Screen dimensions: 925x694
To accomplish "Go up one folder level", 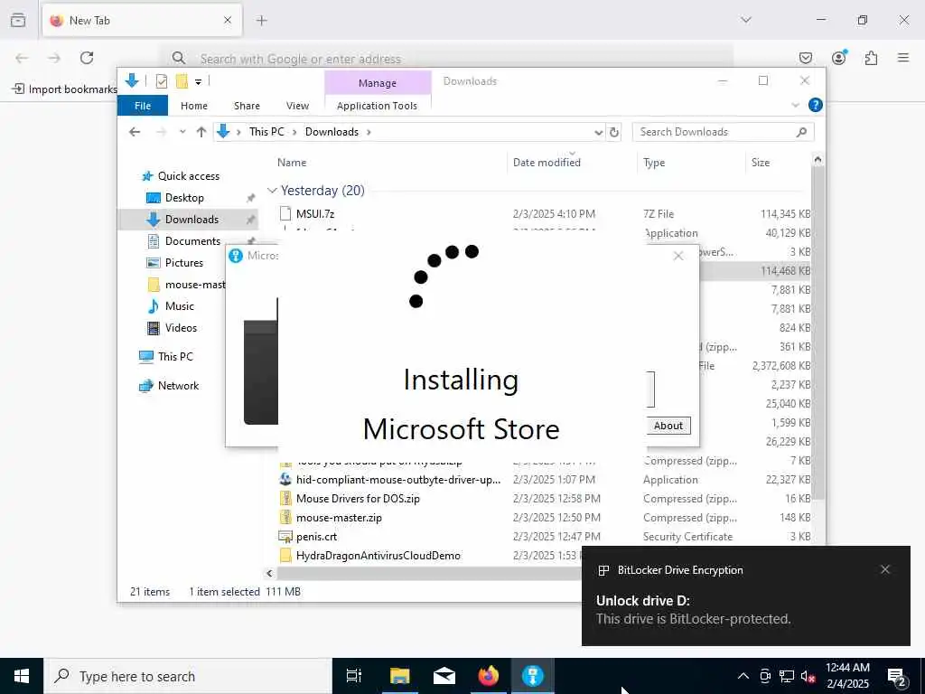I will pos(201,132).
